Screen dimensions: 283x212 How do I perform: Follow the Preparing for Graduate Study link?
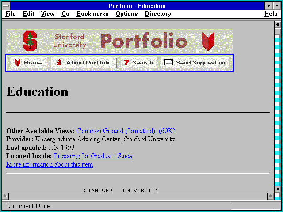[x=93, y=156]
